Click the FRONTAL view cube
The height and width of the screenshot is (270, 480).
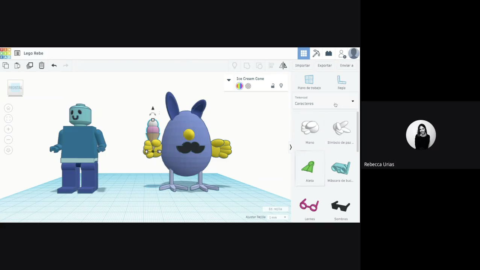click(15, 88)
